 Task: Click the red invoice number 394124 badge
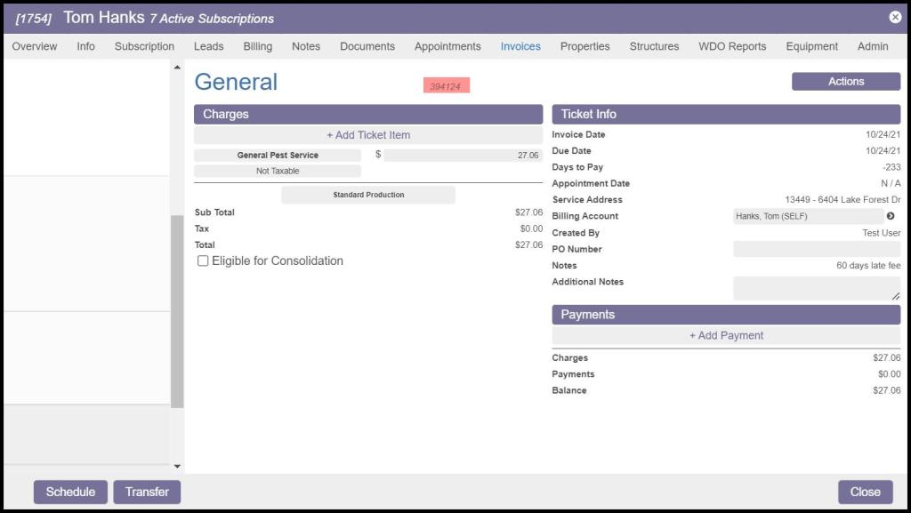click(x=446, y=85)
